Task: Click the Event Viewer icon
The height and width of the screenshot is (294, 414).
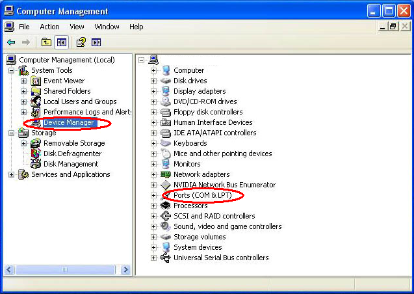Action: coord(36,81)
